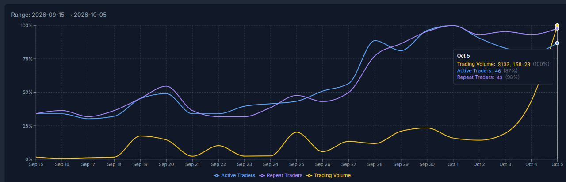The image size is (566, 182).
Task: Click the tooltip Repeat Traders row
Action: (x=488, y=77)
